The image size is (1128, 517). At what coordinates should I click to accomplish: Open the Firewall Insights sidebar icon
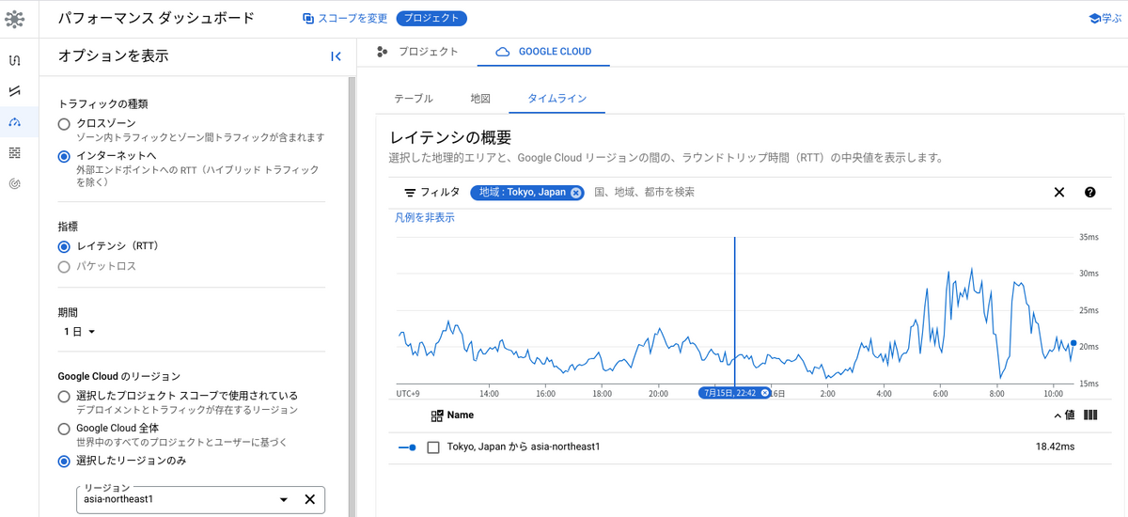[x=15, y=153]
